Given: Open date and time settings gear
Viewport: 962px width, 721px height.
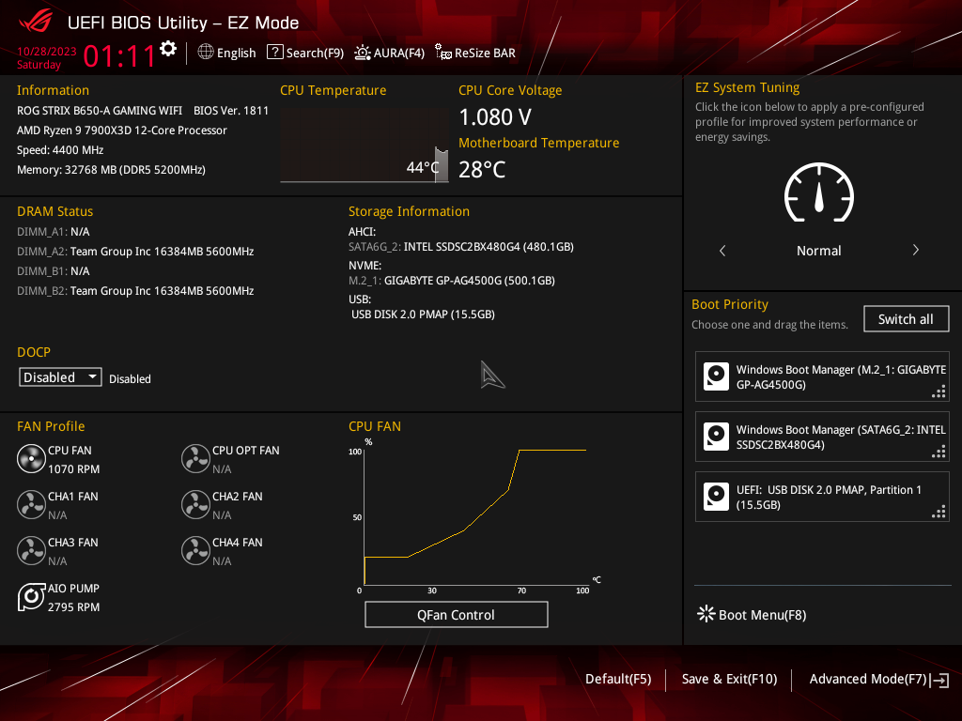Looking at the screenshot, I should pos(168,49).
